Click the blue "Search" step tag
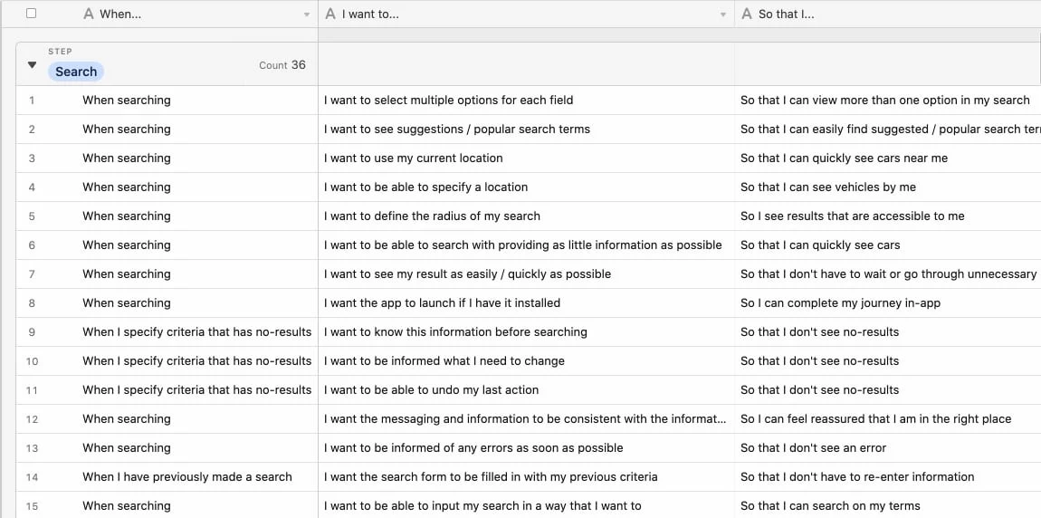1041x518 pixels. pyautogui.click(x=76, y=72)
